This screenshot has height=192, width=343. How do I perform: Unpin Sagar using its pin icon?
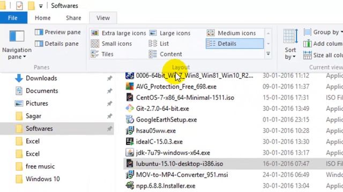pyautogui.click(x=109, y=116)
